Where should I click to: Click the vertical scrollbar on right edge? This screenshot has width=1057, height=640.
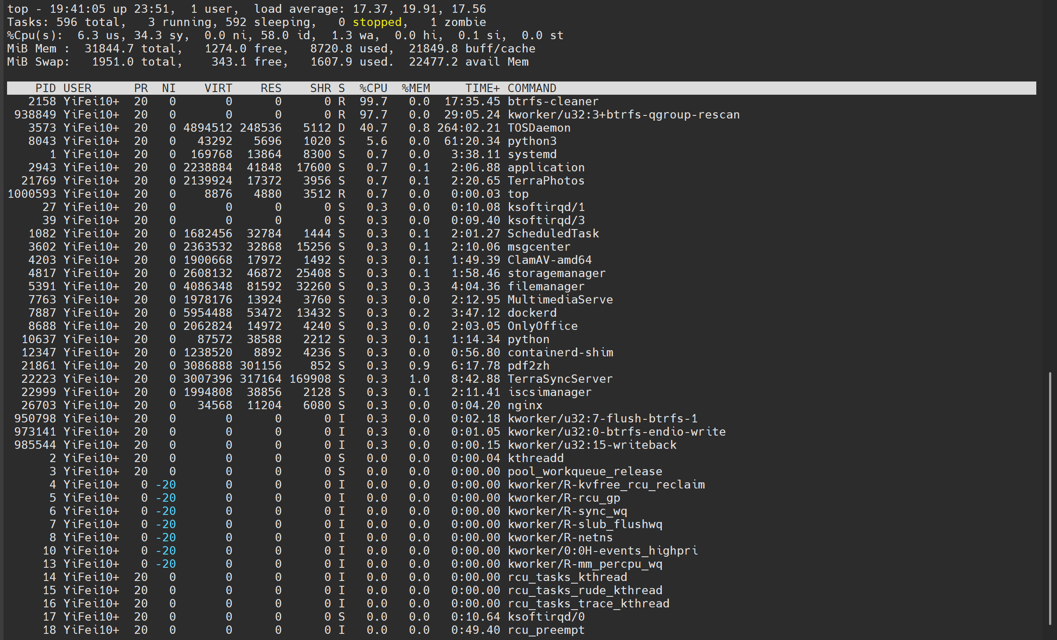tap(1050, 498)
